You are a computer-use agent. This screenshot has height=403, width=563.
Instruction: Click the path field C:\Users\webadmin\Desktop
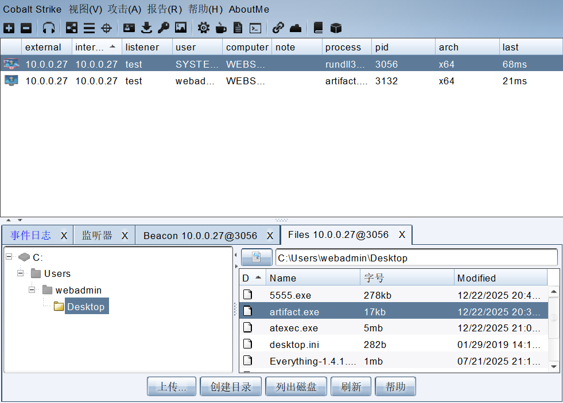[x=417, y=257]
